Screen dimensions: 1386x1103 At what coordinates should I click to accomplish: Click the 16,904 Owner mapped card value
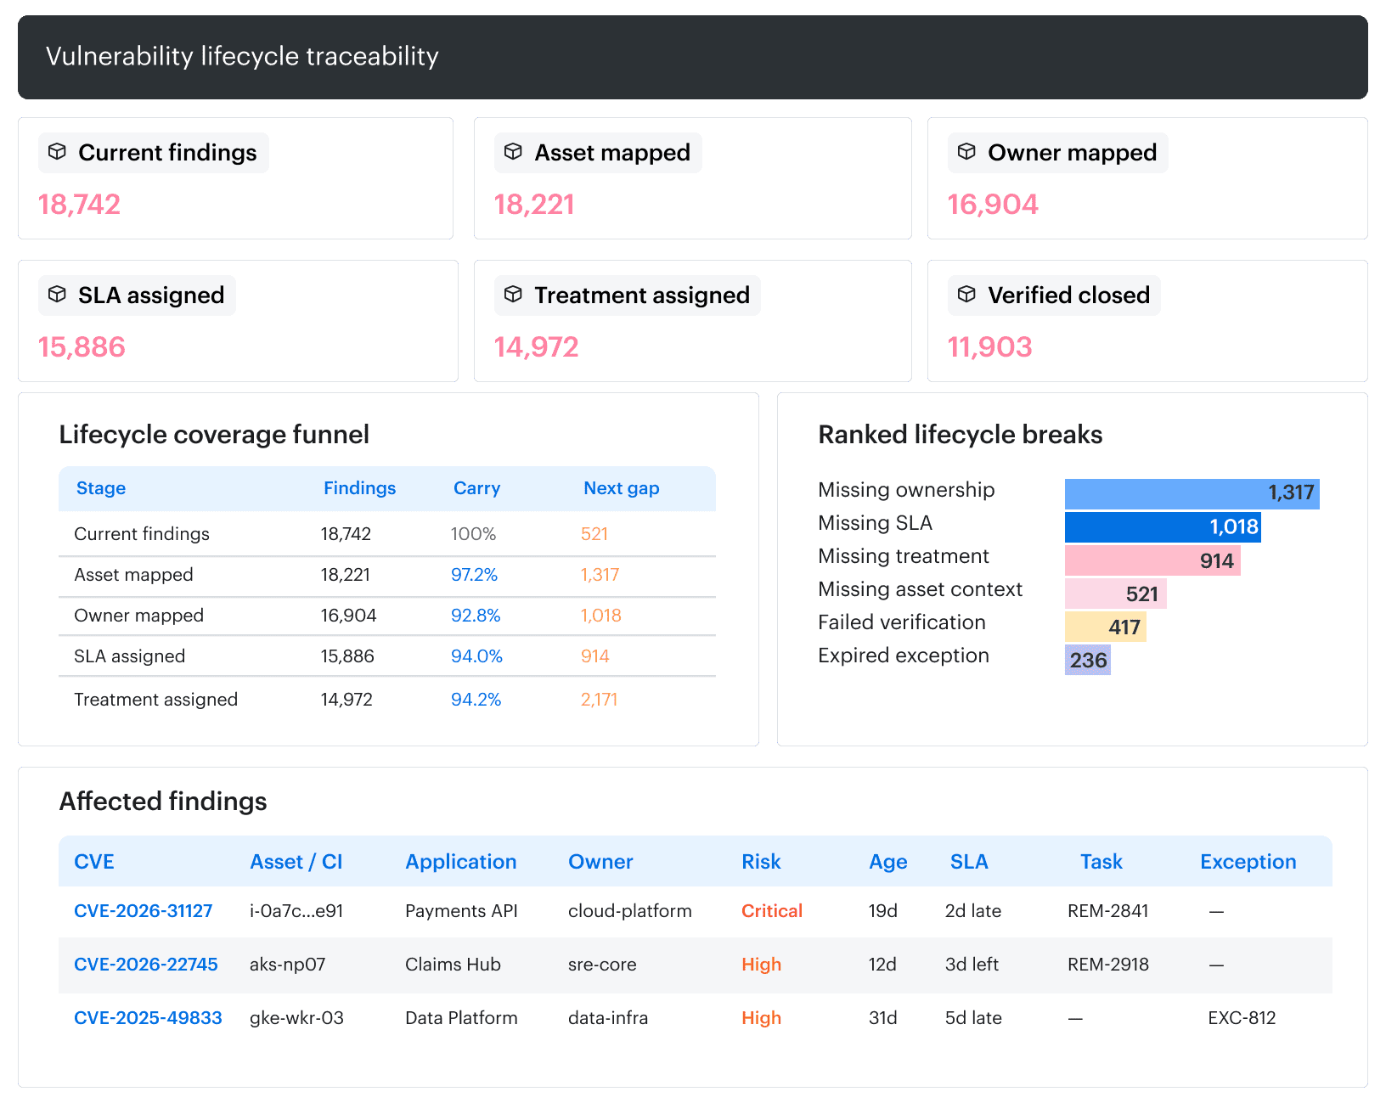point(993,205)
